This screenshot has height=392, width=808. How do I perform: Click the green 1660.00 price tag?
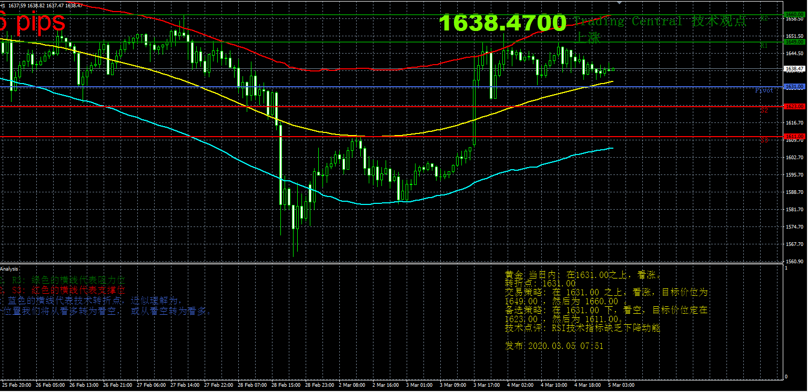coord(794,14)
